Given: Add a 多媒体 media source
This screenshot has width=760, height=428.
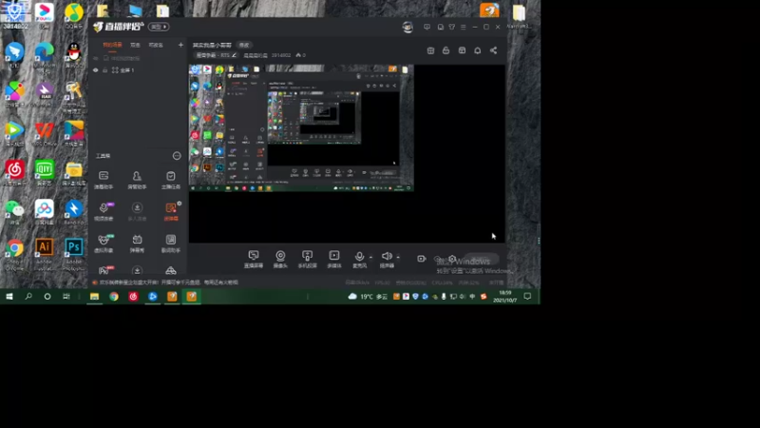Looking at the screenshot, I should pyautogui.click(x=334, y=259).
